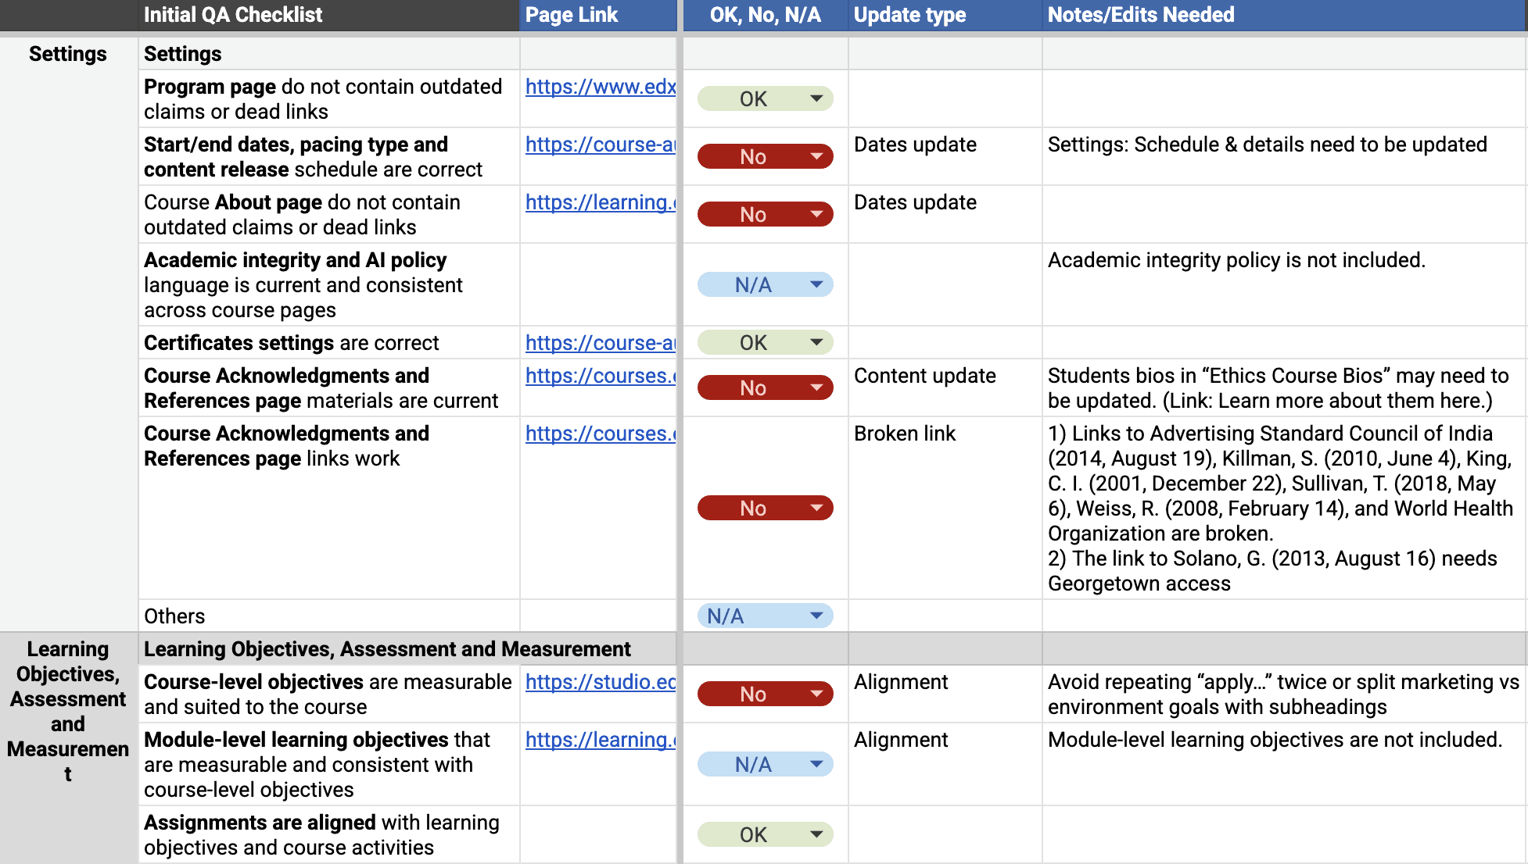Image resolution: width=1528 pixels, height=864 pixels.
Task: Open the learning link for Course About page
Action: 599,202
